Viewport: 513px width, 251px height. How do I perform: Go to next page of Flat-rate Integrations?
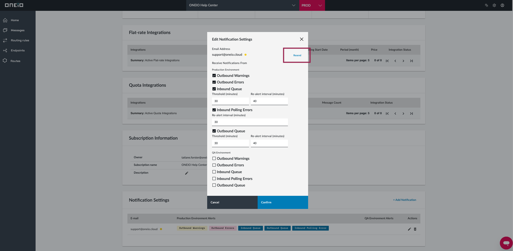click(403, 61)
